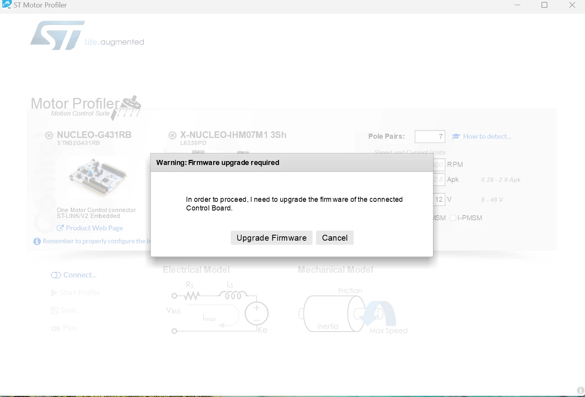Click the Save floppy disk icon
The image size is (585, 397).
click(55, 310)
